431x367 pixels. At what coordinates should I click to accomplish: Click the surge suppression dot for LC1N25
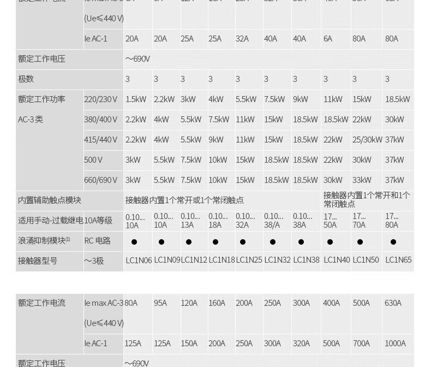pyautogui.click(x=243, y=241)
